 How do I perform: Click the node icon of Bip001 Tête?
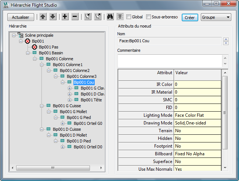[76, 100]
